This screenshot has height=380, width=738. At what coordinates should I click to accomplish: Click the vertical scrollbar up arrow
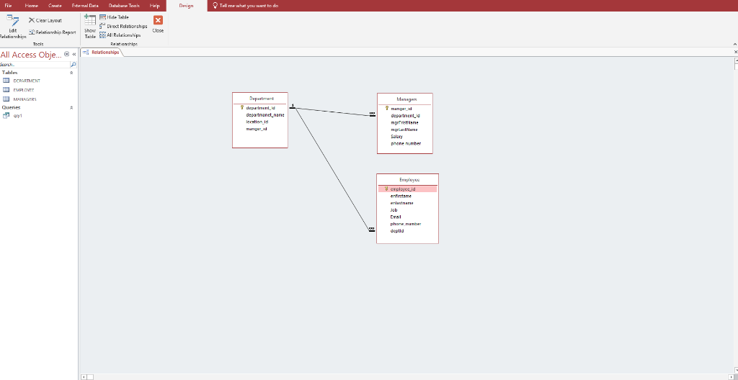pyautogui.click(x=736, y=60)
